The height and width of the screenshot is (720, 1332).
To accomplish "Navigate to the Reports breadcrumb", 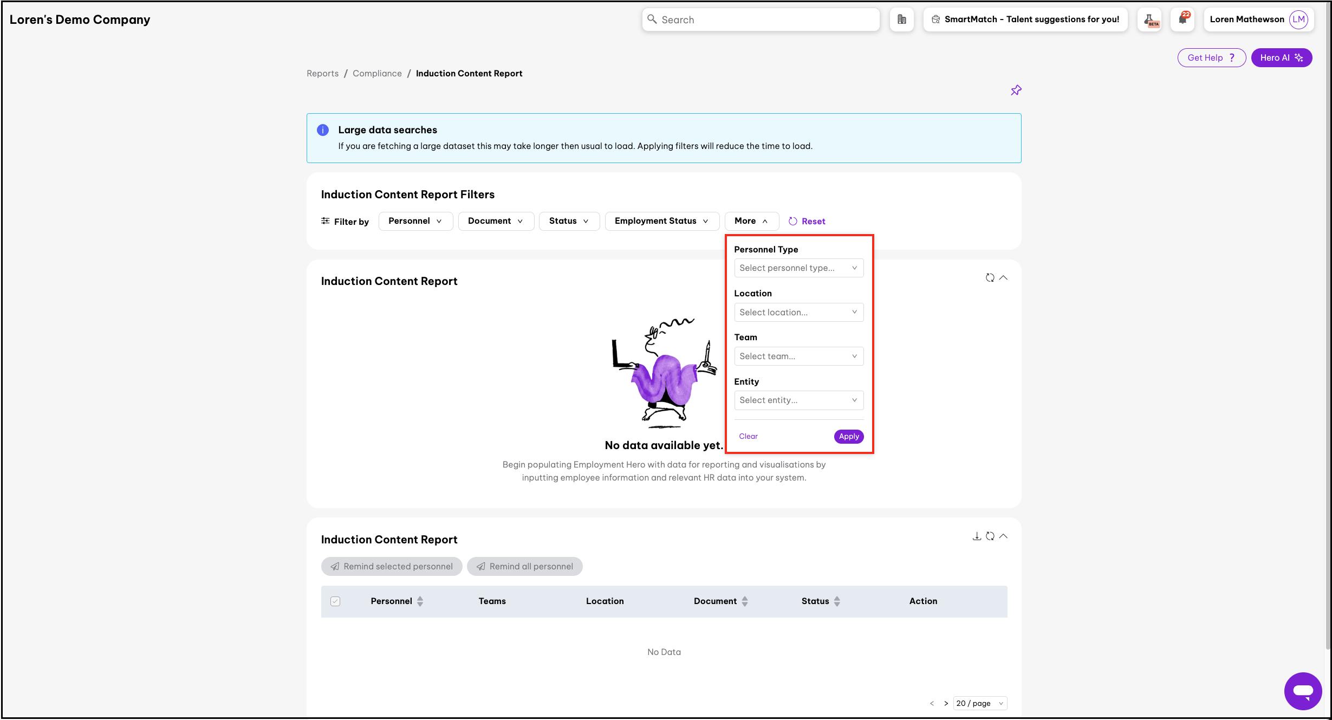I will point(322,73).
